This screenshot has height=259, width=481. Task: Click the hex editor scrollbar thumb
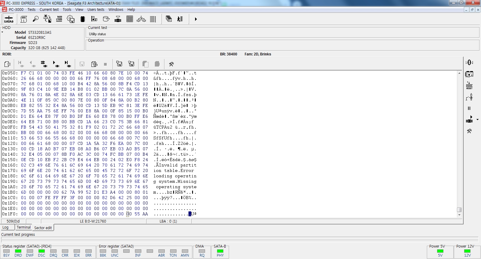coord(459,210)
